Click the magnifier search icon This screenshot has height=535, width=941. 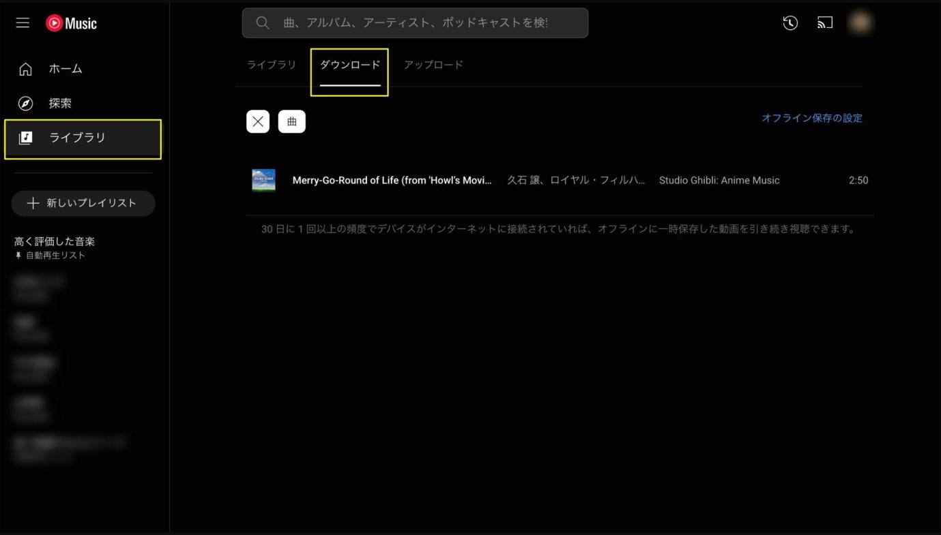point(263,23)
